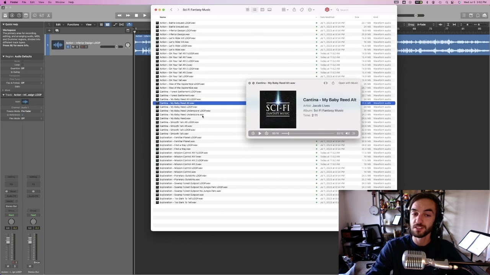Show automation in Logic's tracks area
The width and height of the screenshot is (490, 275).
(x=115, y=24)
